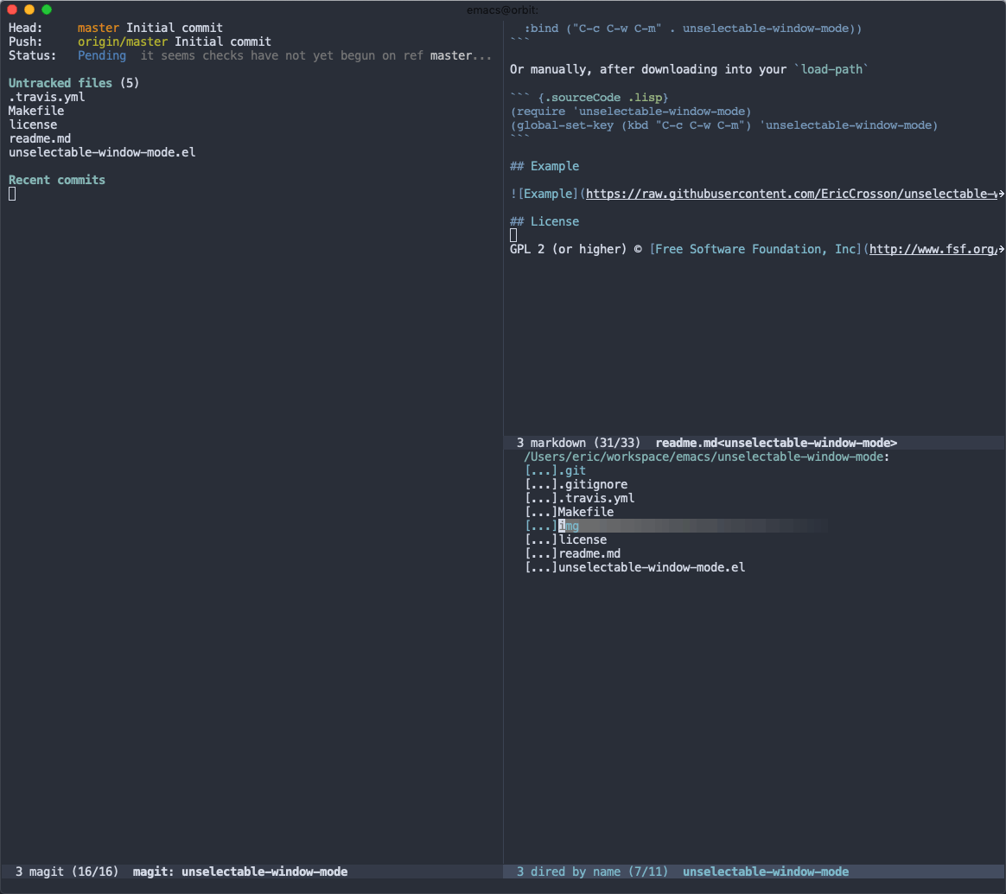
Task: Open .gitignore in dired listing
Action: coord(593,484)
